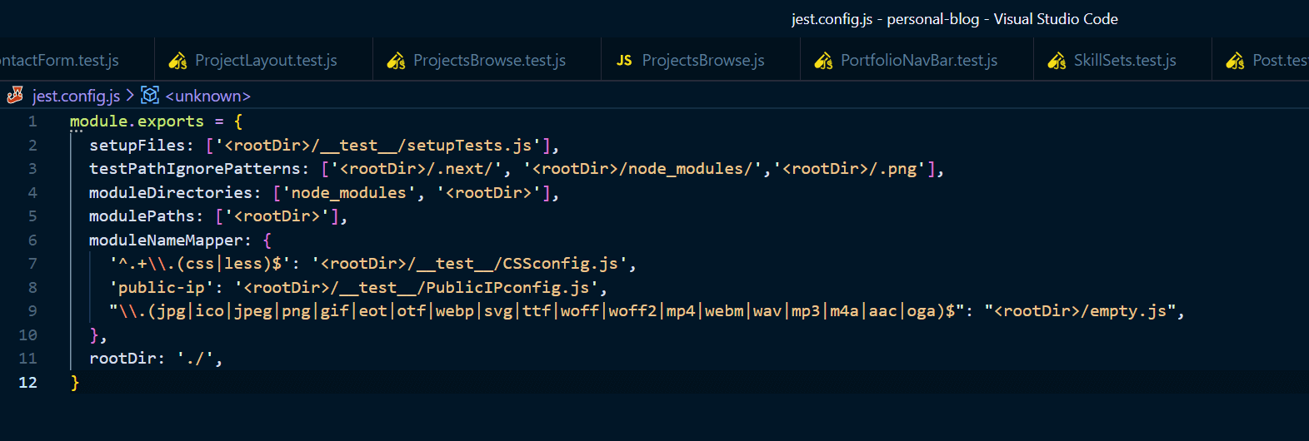Open the ProjectsBrowse.js tab label

703,61
